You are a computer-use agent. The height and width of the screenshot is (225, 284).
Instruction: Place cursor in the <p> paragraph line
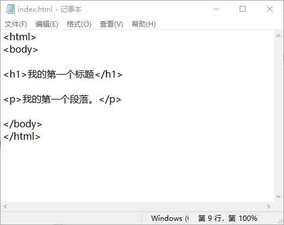62,99
